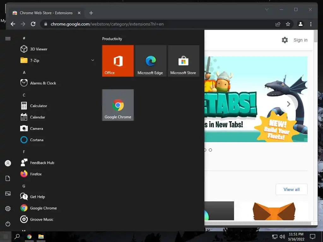This screenshot has height=242, width=323.
Task: Click the Microsoft Edge tile
Action: (x=151, y=61)
